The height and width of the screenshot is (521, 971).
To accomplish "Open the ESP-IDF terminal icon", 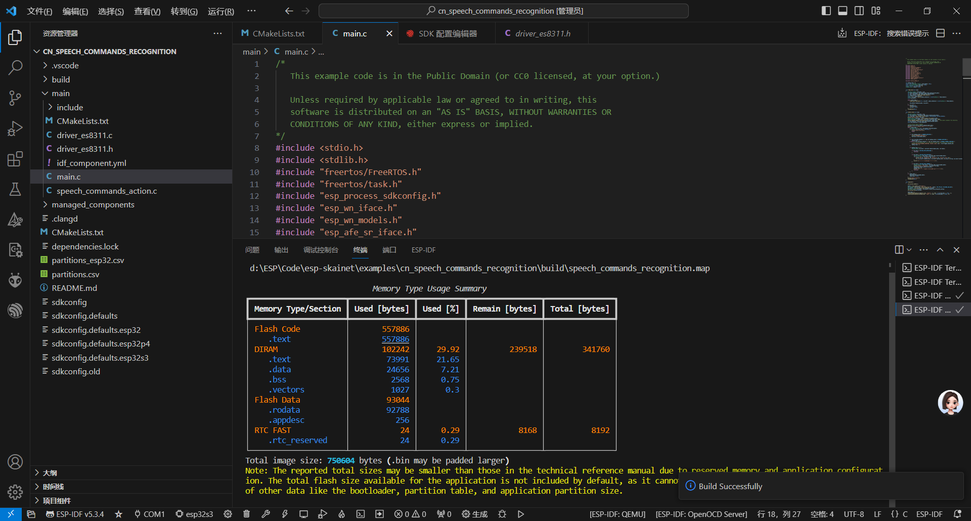I will [x=361, y=514].
